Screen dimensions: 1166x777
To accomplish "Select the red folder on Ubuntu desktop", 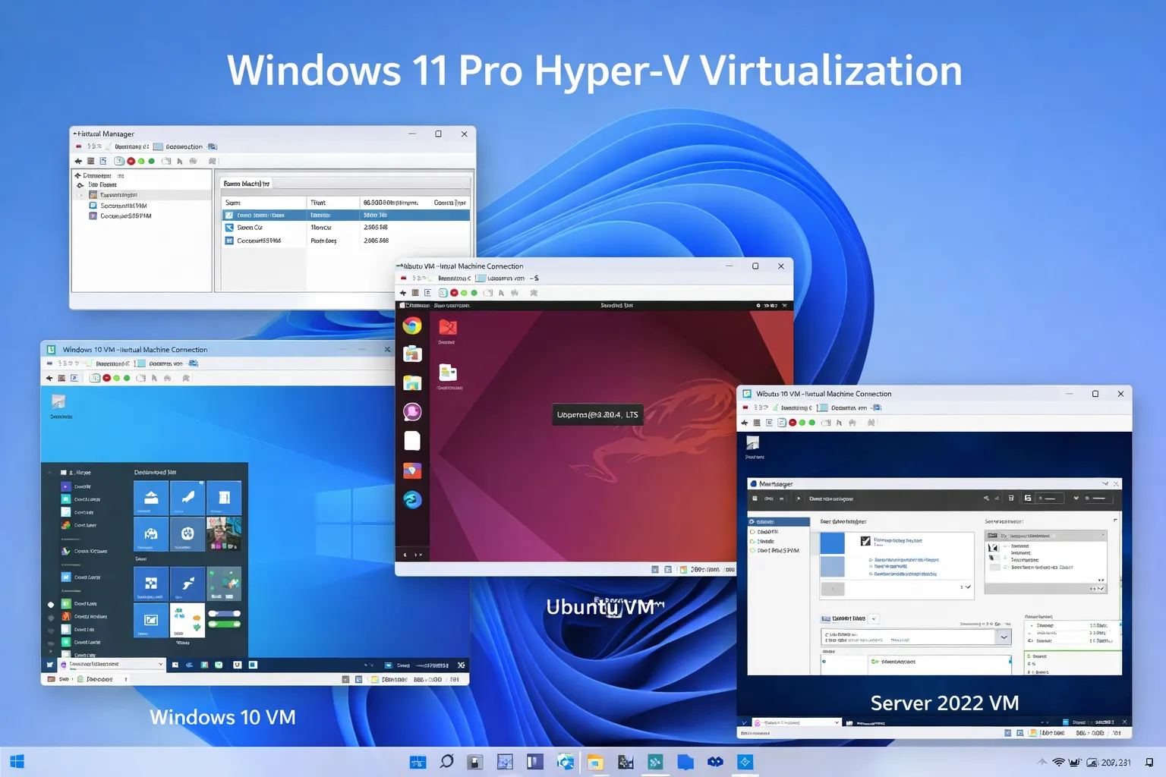I will [447, 327].
